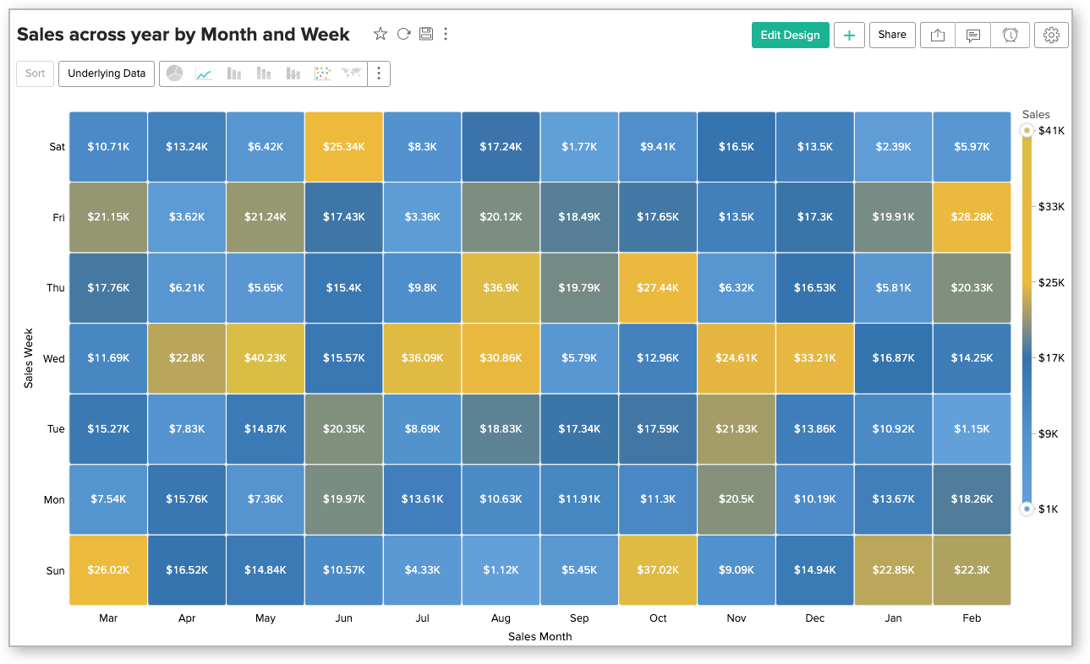This screenshot has height=664, width=1090.
Task: Click the Edit Design button
Action: pos(790,35)
